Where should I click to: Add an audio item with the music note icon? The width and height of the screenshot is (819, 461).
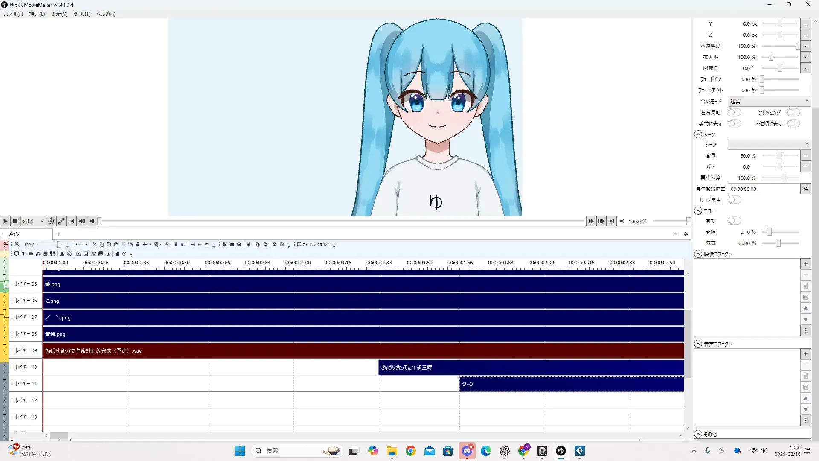point(38,254)
